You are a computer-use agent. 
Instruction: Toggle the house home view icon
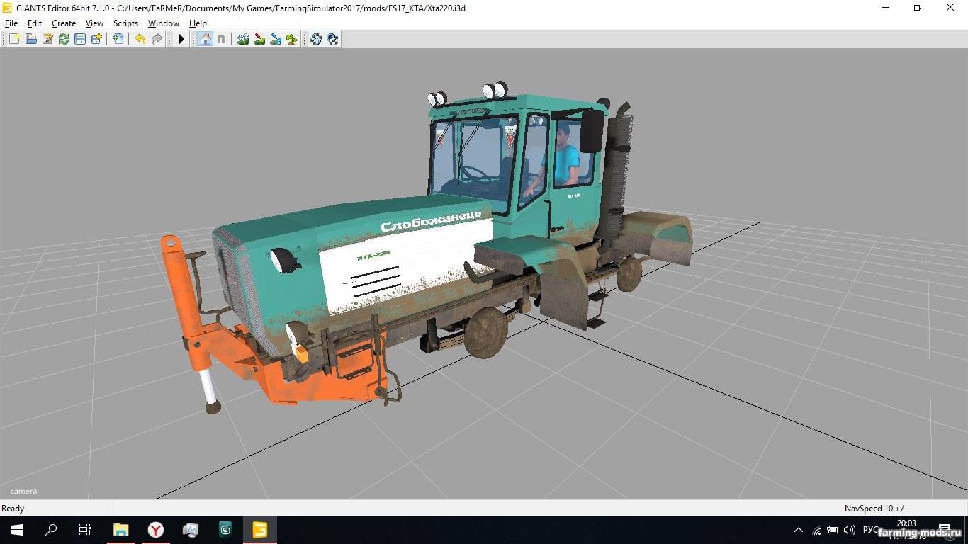[x=206, y=39]
